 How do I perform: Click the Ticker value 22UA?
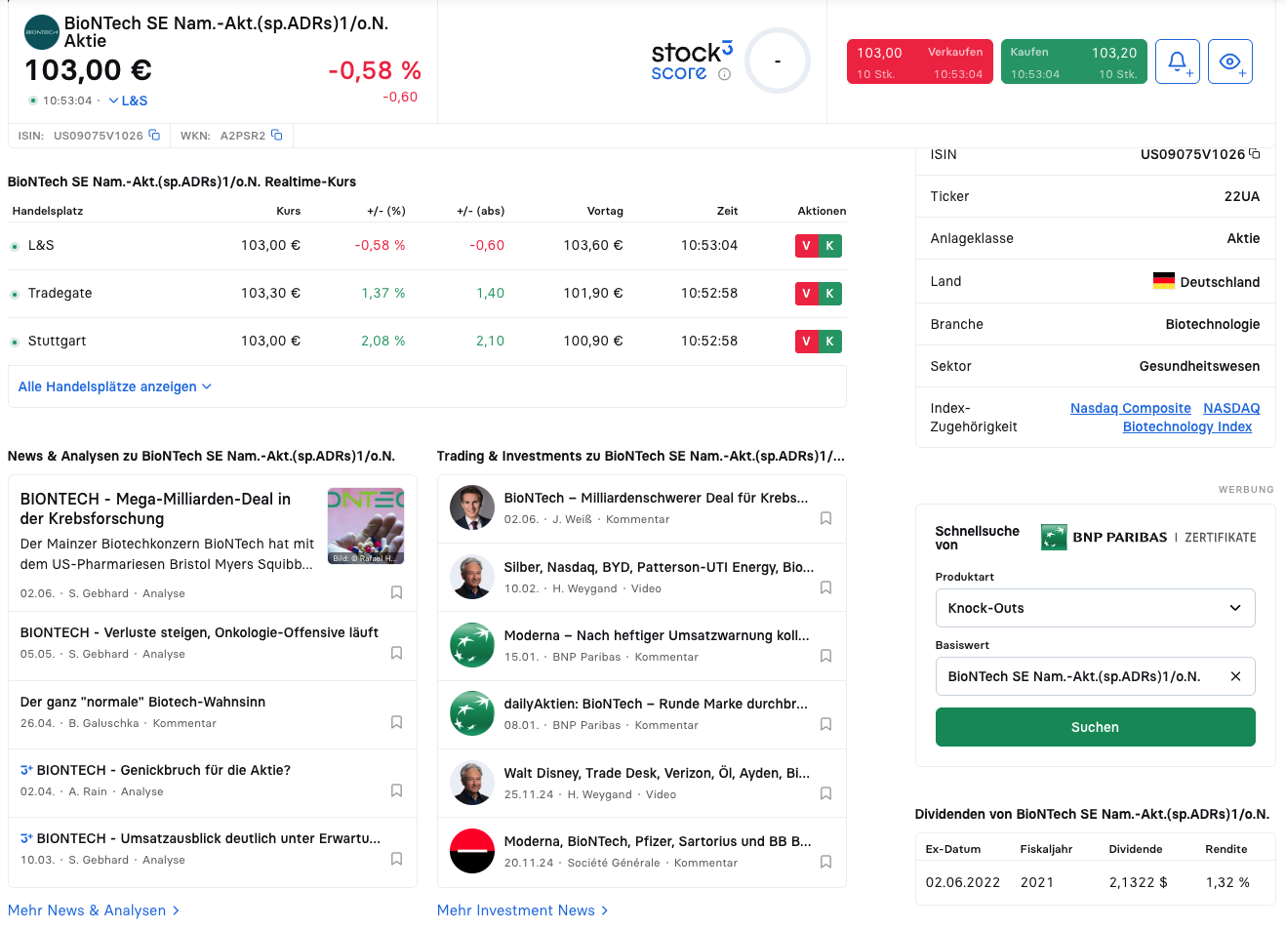(1242, 196)
